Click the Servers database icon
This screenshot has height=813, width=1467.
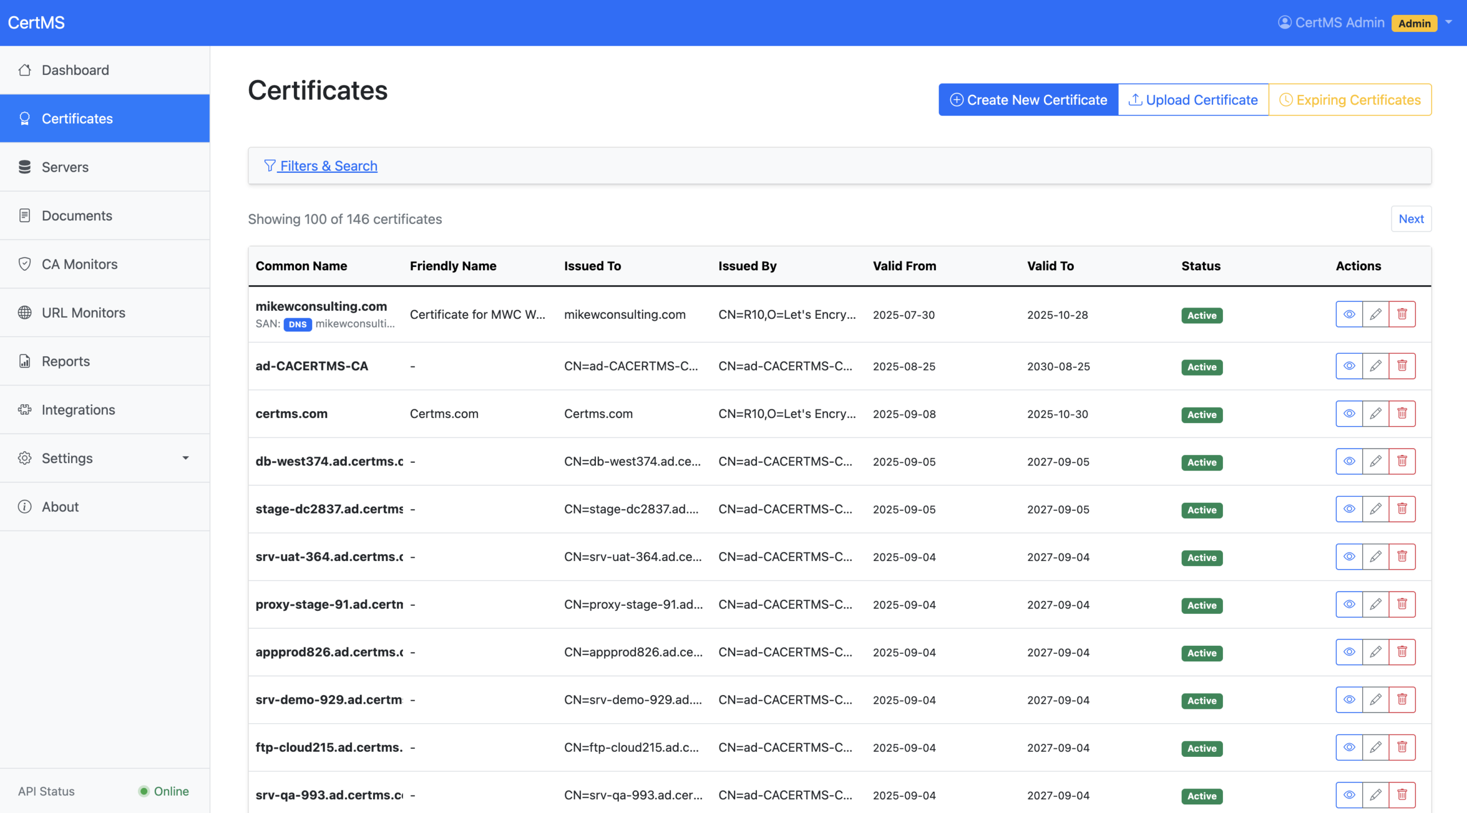click(25, 167)
